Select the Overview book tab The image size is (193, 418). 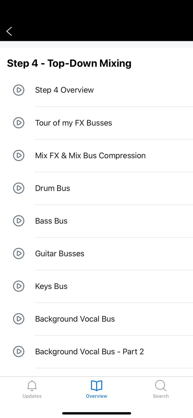96,389
